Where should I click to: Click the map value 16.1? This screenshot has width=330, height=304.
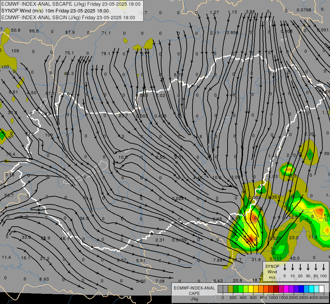pyautogui.click(x=26, y=258)
